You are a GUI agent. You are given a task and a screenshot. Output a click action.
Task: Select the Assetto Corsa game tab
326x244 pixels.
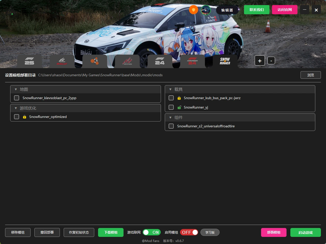(127, 61)
